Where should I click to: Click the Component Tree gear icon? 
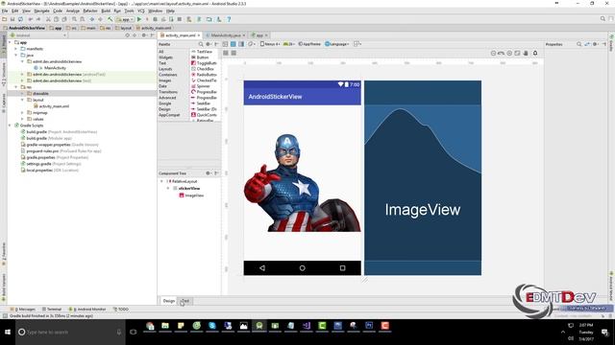click(209, 172)
